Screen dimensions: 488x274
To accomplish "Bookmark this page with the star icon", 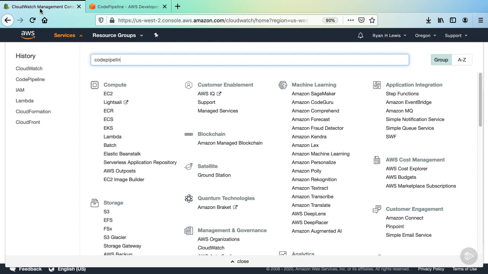I will tap(372, 20).
